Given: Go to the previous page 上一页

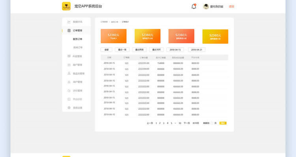Looking at the screenshot, I should pos(150,123).
